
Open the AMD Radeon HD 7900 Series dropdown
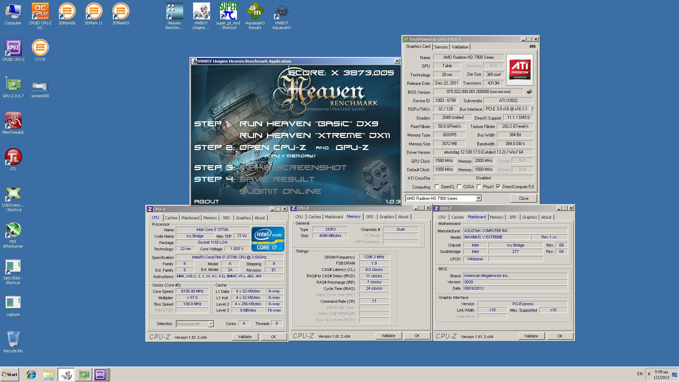click(478, 198)
